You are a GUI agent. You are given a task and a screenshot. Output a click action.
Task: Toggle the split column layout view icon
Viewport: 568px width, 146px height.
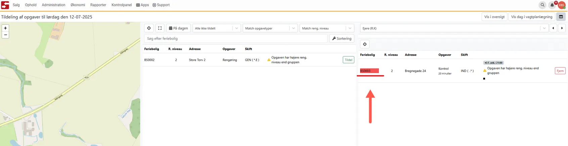point(561,17)
